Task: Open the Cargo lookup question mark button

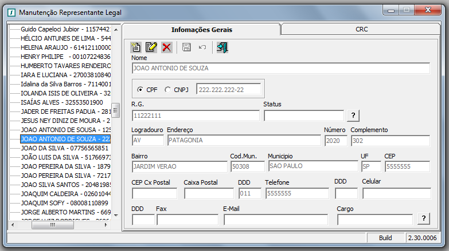Action: pyautogui.click(x=424, y=218)
